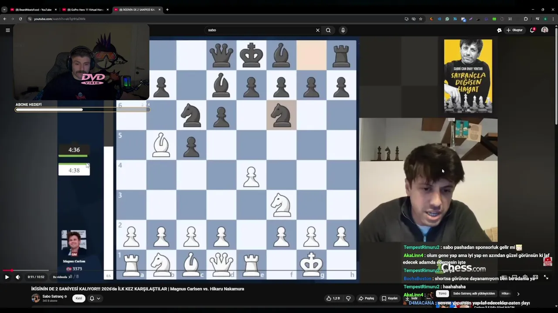Click the video title text

click(x=137, y=289)
